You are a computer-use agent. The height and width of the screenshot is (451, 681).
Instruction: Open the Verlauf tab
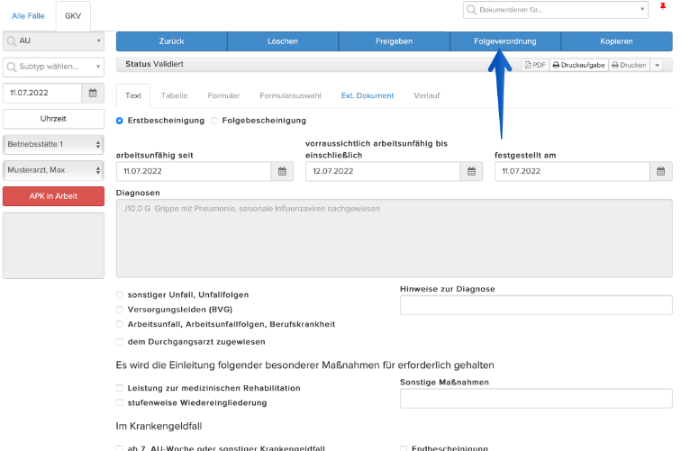426,95
